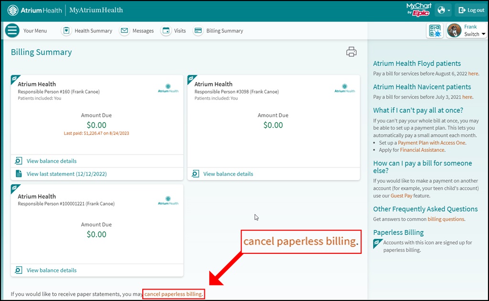489x301 pixels.
Task: Click the cancel paperless billing link
Action: 173,294
